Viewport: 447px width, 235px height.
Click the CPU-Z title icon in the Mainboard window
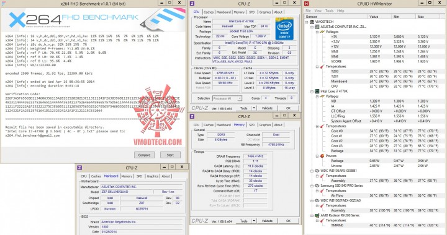79,168
